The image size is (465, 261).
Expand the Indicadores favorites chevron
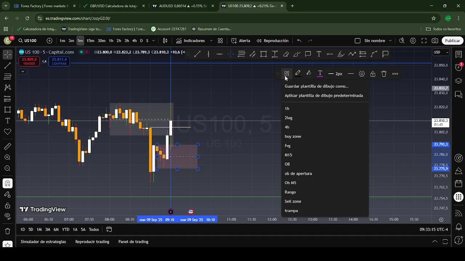pos(211,41)
